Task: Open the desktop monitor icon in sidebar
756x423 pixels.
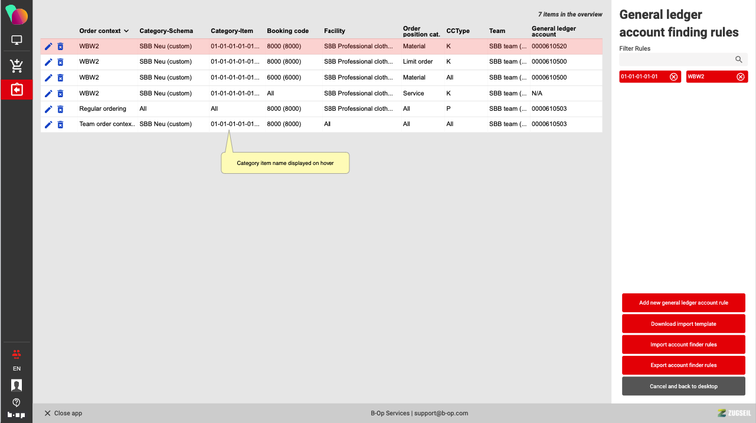Action: tap(17, 41)
